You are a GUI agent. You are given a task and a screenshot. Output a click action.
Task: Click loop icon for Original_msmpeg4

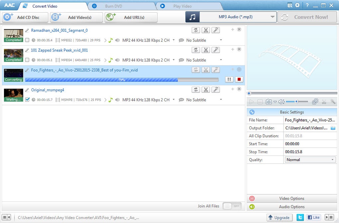point(196,89)
